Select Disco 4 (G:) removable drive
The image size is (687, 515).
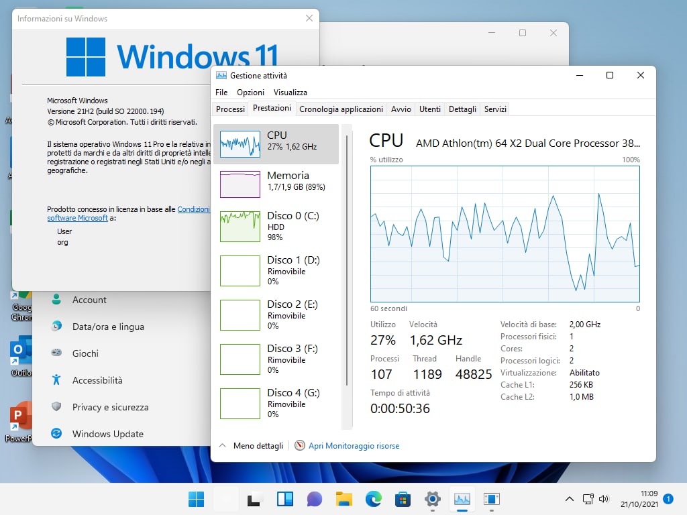point(276,403)
